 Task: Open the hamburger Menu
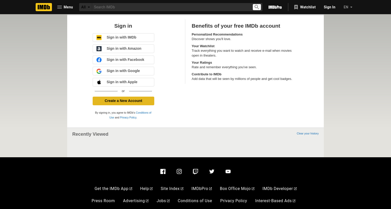point(65,7)
